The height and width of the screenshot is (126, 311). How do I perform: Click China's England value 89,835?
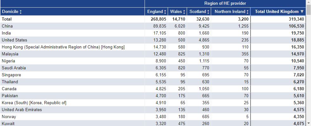160,26
